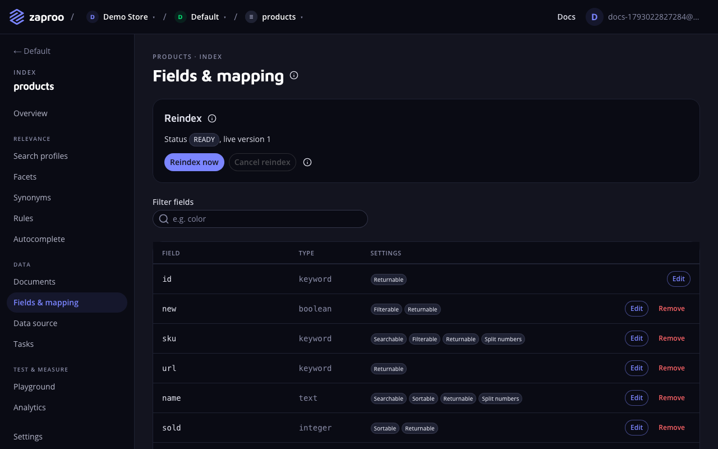Open Autocomplete settings

(67, 239)
